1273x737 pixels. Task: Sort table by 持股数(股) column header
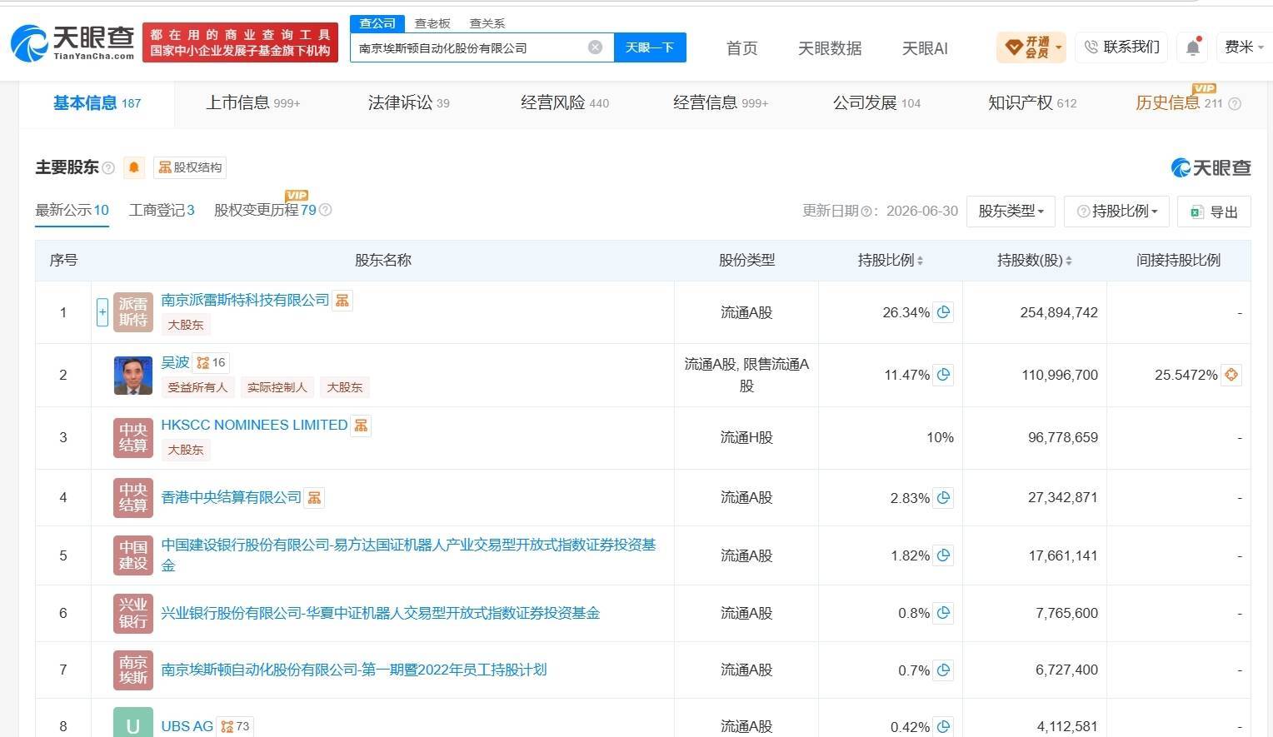1034,261
